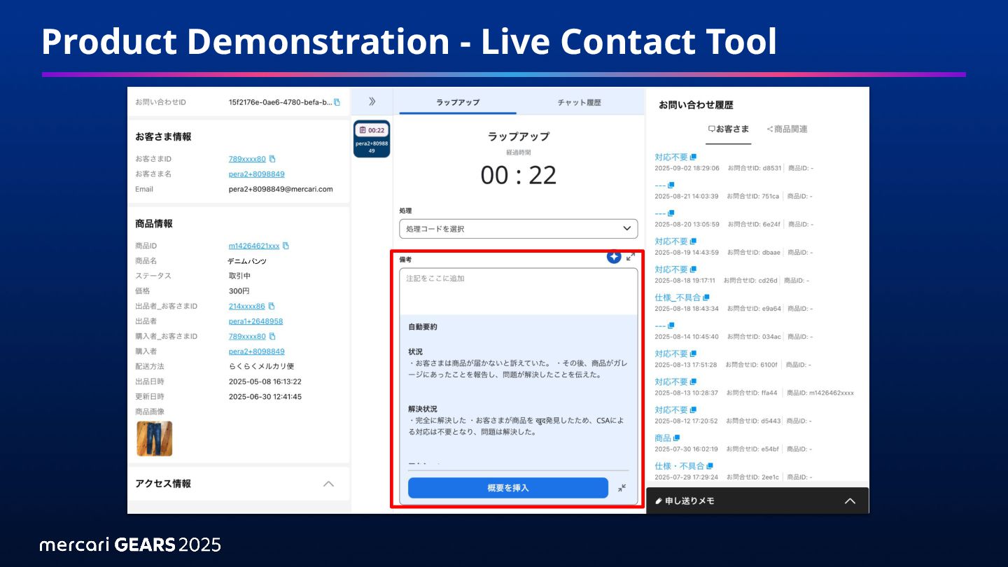Copy the 2025-09-02 18:29:06 history entry
This screenshot has height=567, width=1008.
pos(693,157)
